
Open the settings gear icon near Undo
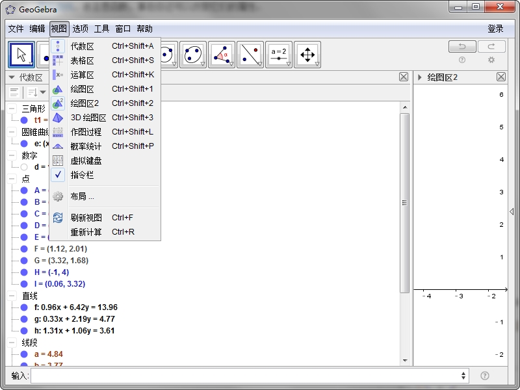pos(491,59)
